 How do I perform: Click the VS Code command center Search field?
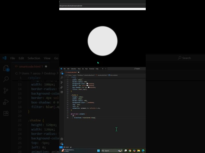point(127,69)
